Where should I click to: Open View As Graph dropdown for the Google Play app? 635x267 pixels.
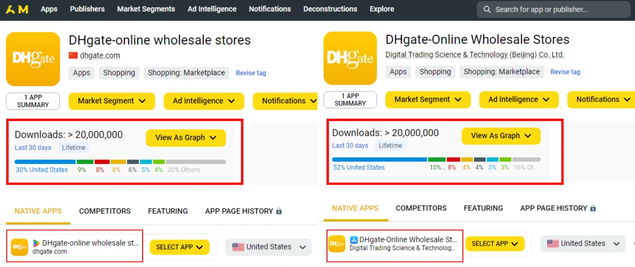pyautogui.click(x=186, y=138)
